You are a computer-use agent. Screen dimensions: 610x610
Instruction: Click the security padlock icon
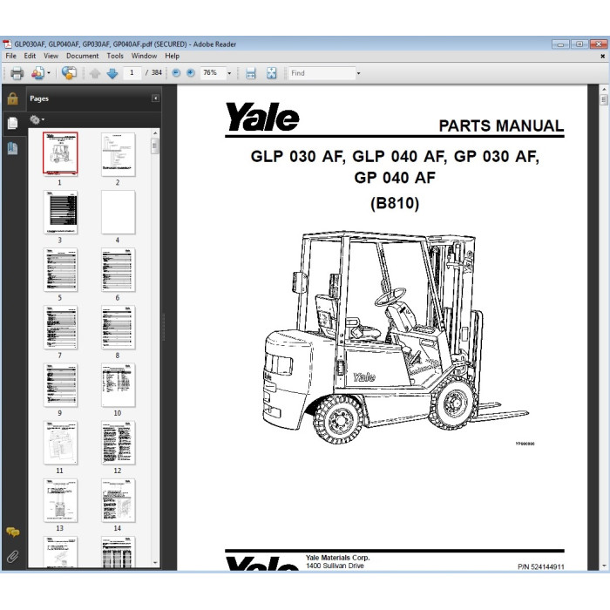[12, 98]
